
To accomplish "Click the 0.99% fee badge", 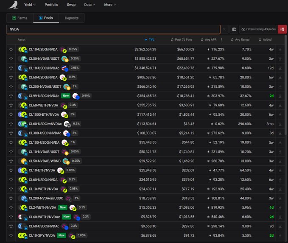I will (x=86, y=96).
